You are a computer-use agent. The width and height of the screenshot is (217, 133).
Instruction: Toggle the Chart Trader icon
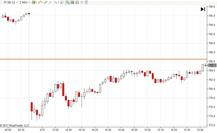click(68, 2)
